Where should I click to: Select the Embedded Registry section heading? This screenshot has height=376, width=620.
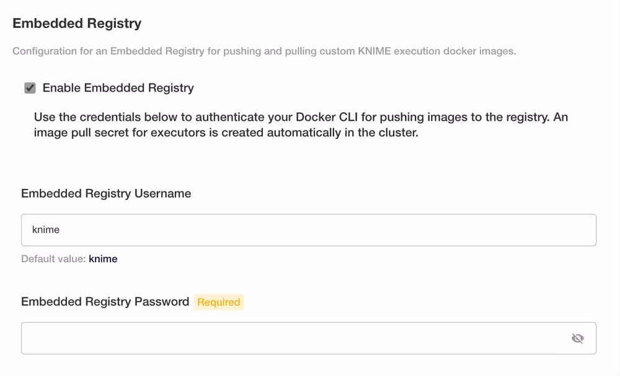pos(77,23)
